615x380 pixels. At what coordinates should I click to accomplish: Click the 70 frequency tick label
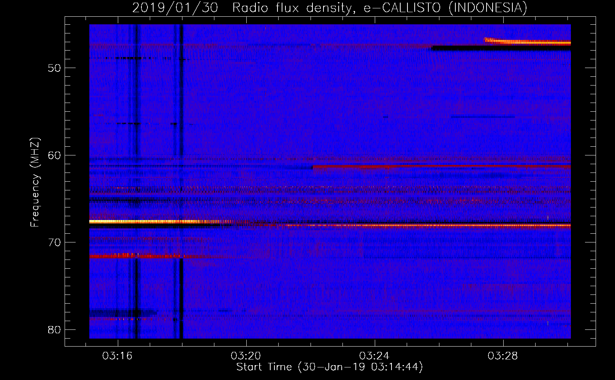pos(54,242)
